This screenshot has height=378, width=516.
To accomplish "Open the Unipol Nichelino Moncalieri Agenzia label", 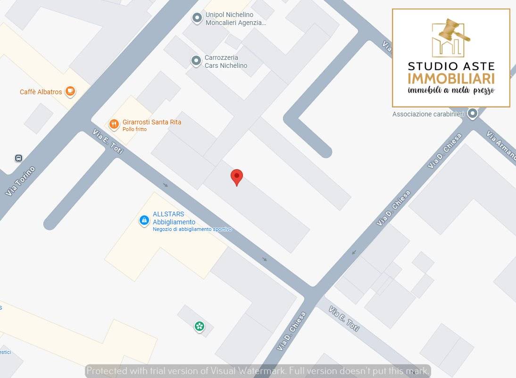I will (235, 18).
